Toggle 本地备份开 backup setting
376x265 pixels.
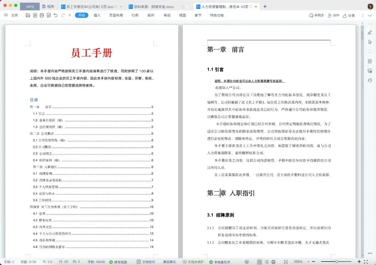pos(220,262)
